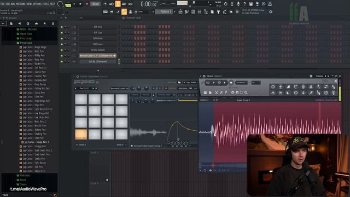350x197 pixels.
Task: Click Edison's magnifier zoom icon
Action: [246, 92]
